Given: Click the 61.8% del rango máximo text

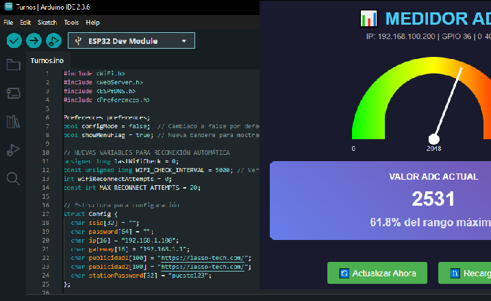Looking at the screenshot, I should 431,223.
